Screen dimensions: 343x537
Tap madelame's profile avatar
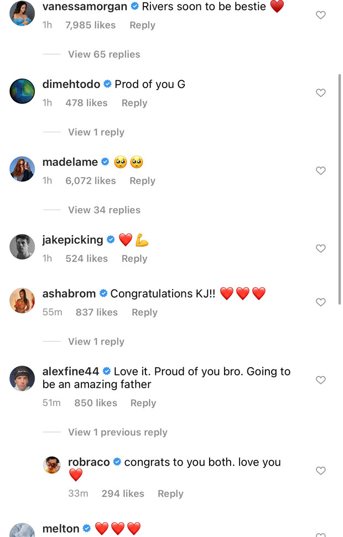[x=22, y=169]
